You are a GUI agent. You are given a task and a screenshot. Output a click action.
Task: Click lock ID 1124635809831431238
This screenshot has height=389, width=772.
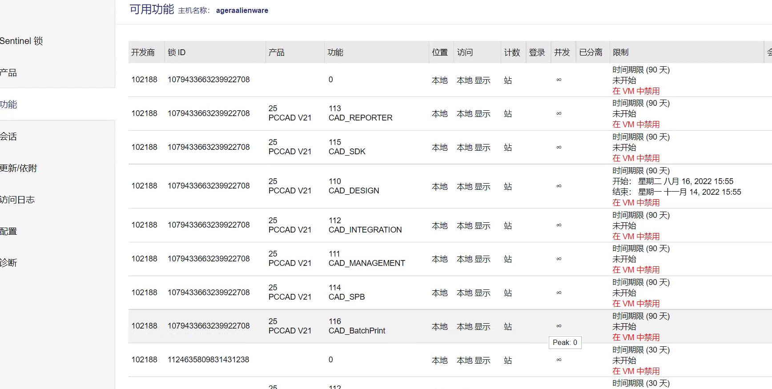(x=208, y=360)
